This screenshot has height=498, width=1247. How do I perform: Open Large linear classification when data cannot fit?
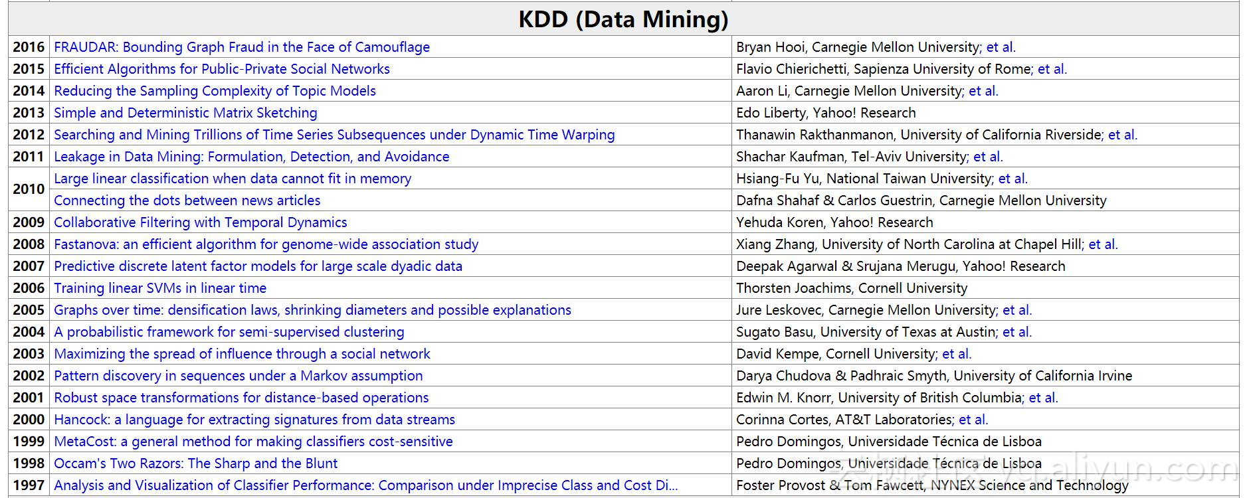coord(233,179)
